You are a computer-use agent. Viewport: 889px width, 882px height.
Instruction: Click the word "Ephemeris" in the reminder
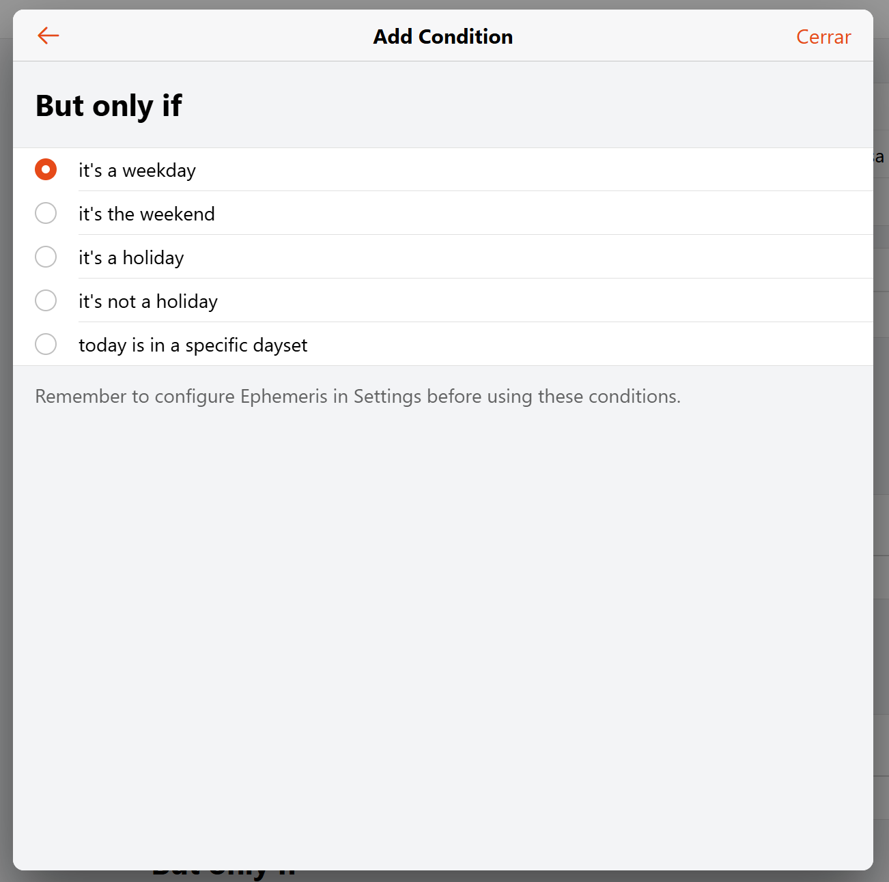283,397
